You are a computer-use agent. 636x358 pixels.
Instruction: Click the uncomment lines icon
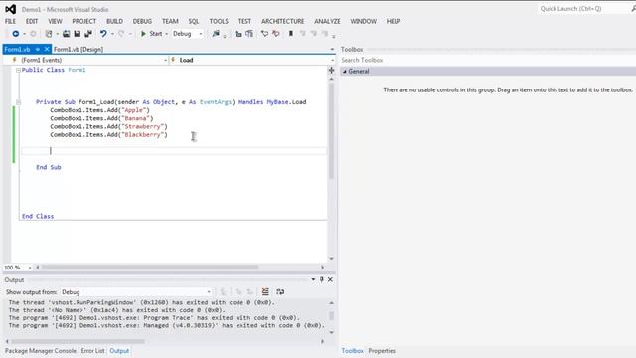[x=276, y=34]
